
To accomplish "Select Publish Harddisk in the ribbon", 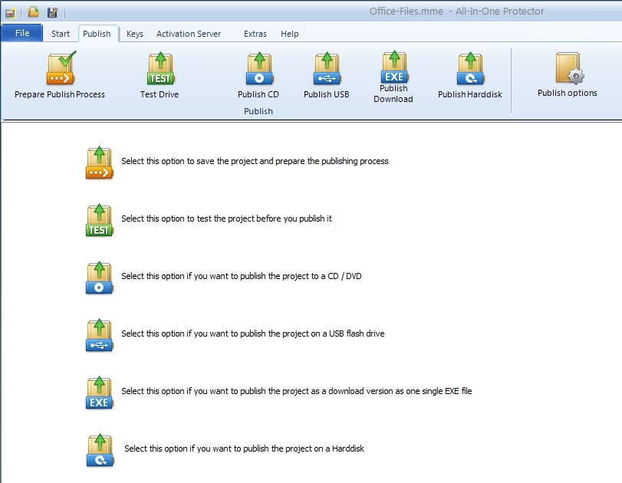I will pos(468,70).
